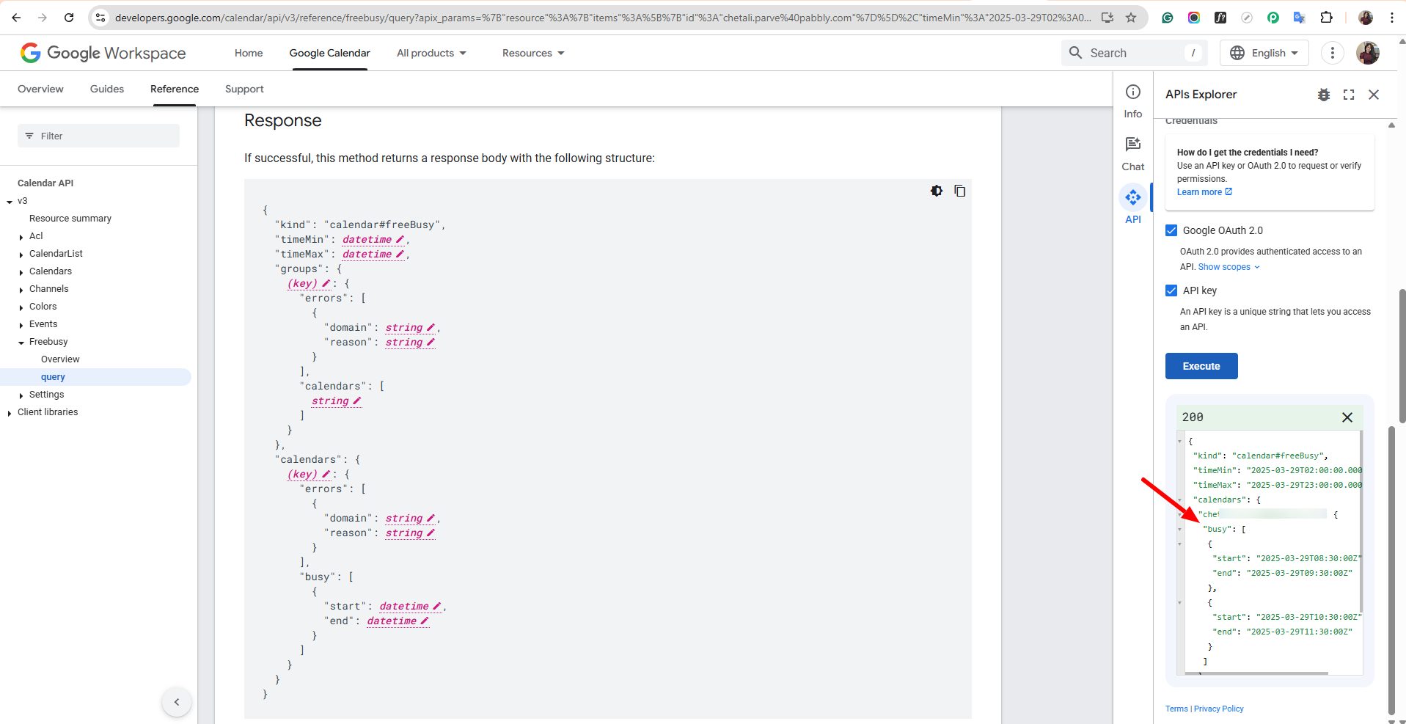Open the All products dropdown
The image size is (1406, 724).
click(431, 53)
